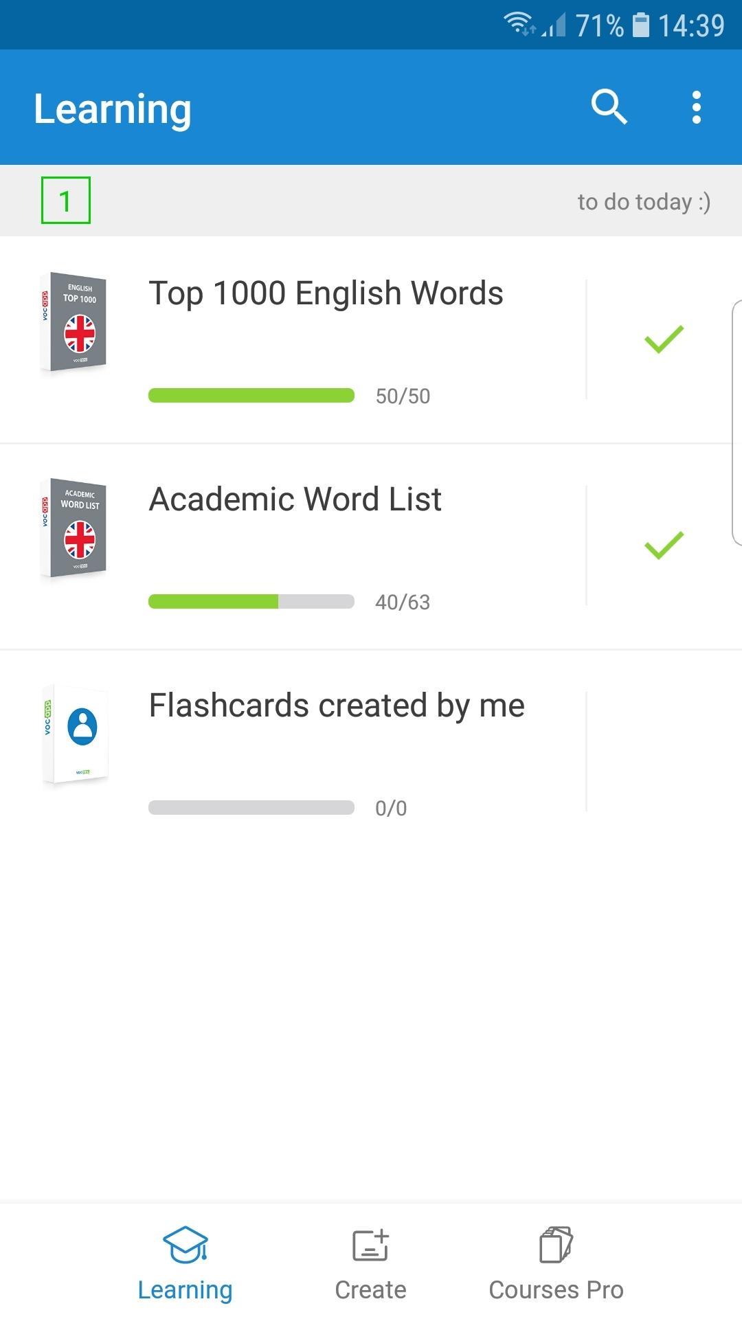Screen dimensions: 742x1319
Task: Switch to the Create tab label
Action: click(x=371, y=1290)
